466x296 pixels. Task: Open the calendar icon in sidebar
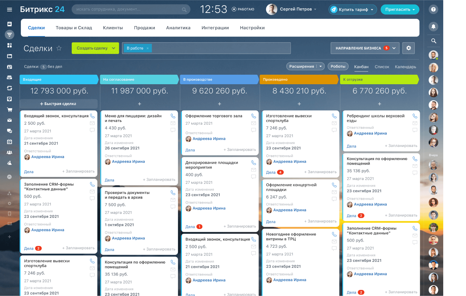(10, 142)
